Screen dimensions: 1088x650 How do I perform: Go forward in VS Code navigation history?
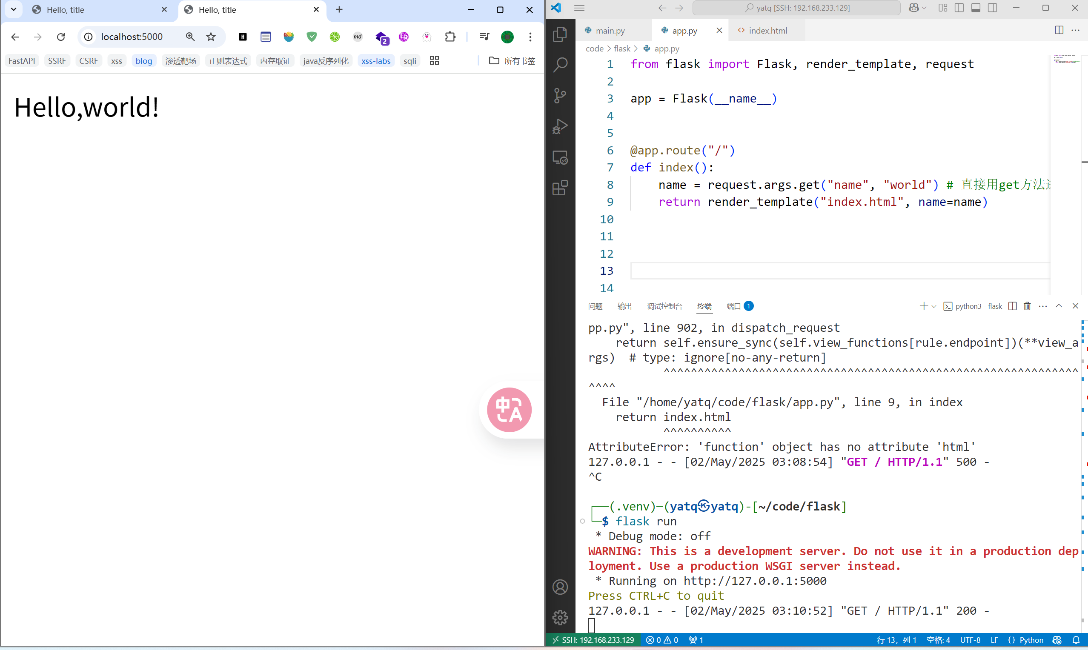click(679, 8)
